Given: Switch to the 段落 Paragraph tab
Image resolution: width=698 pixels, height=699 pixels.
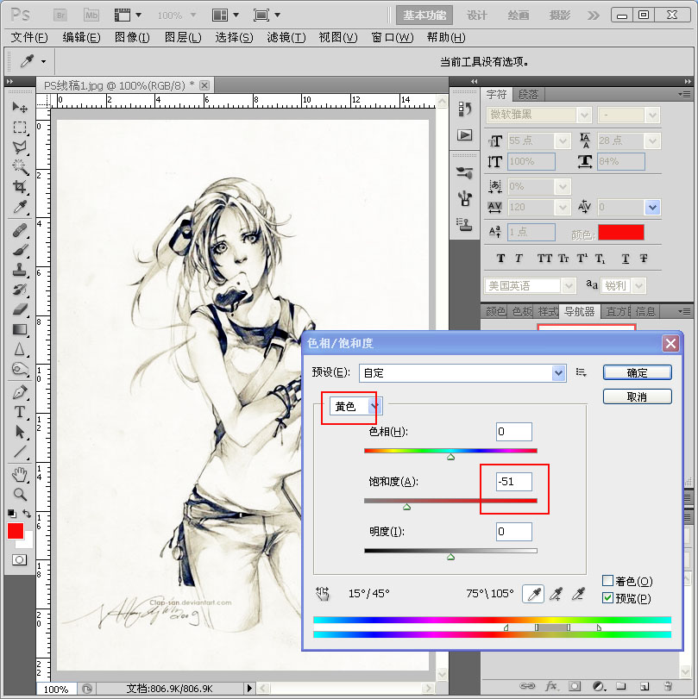Looking at the screenshot, I should (x=528, y=95).
